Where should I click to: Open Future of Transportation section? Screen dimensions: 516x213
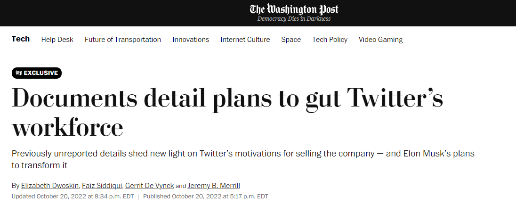(123, 40)
